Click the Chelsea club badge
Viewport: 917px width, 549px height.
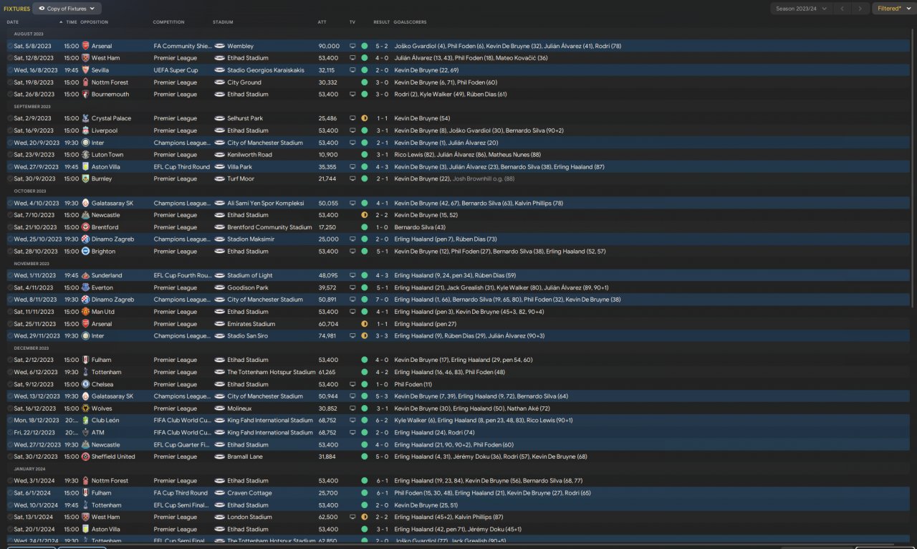[x=85, y=384]
